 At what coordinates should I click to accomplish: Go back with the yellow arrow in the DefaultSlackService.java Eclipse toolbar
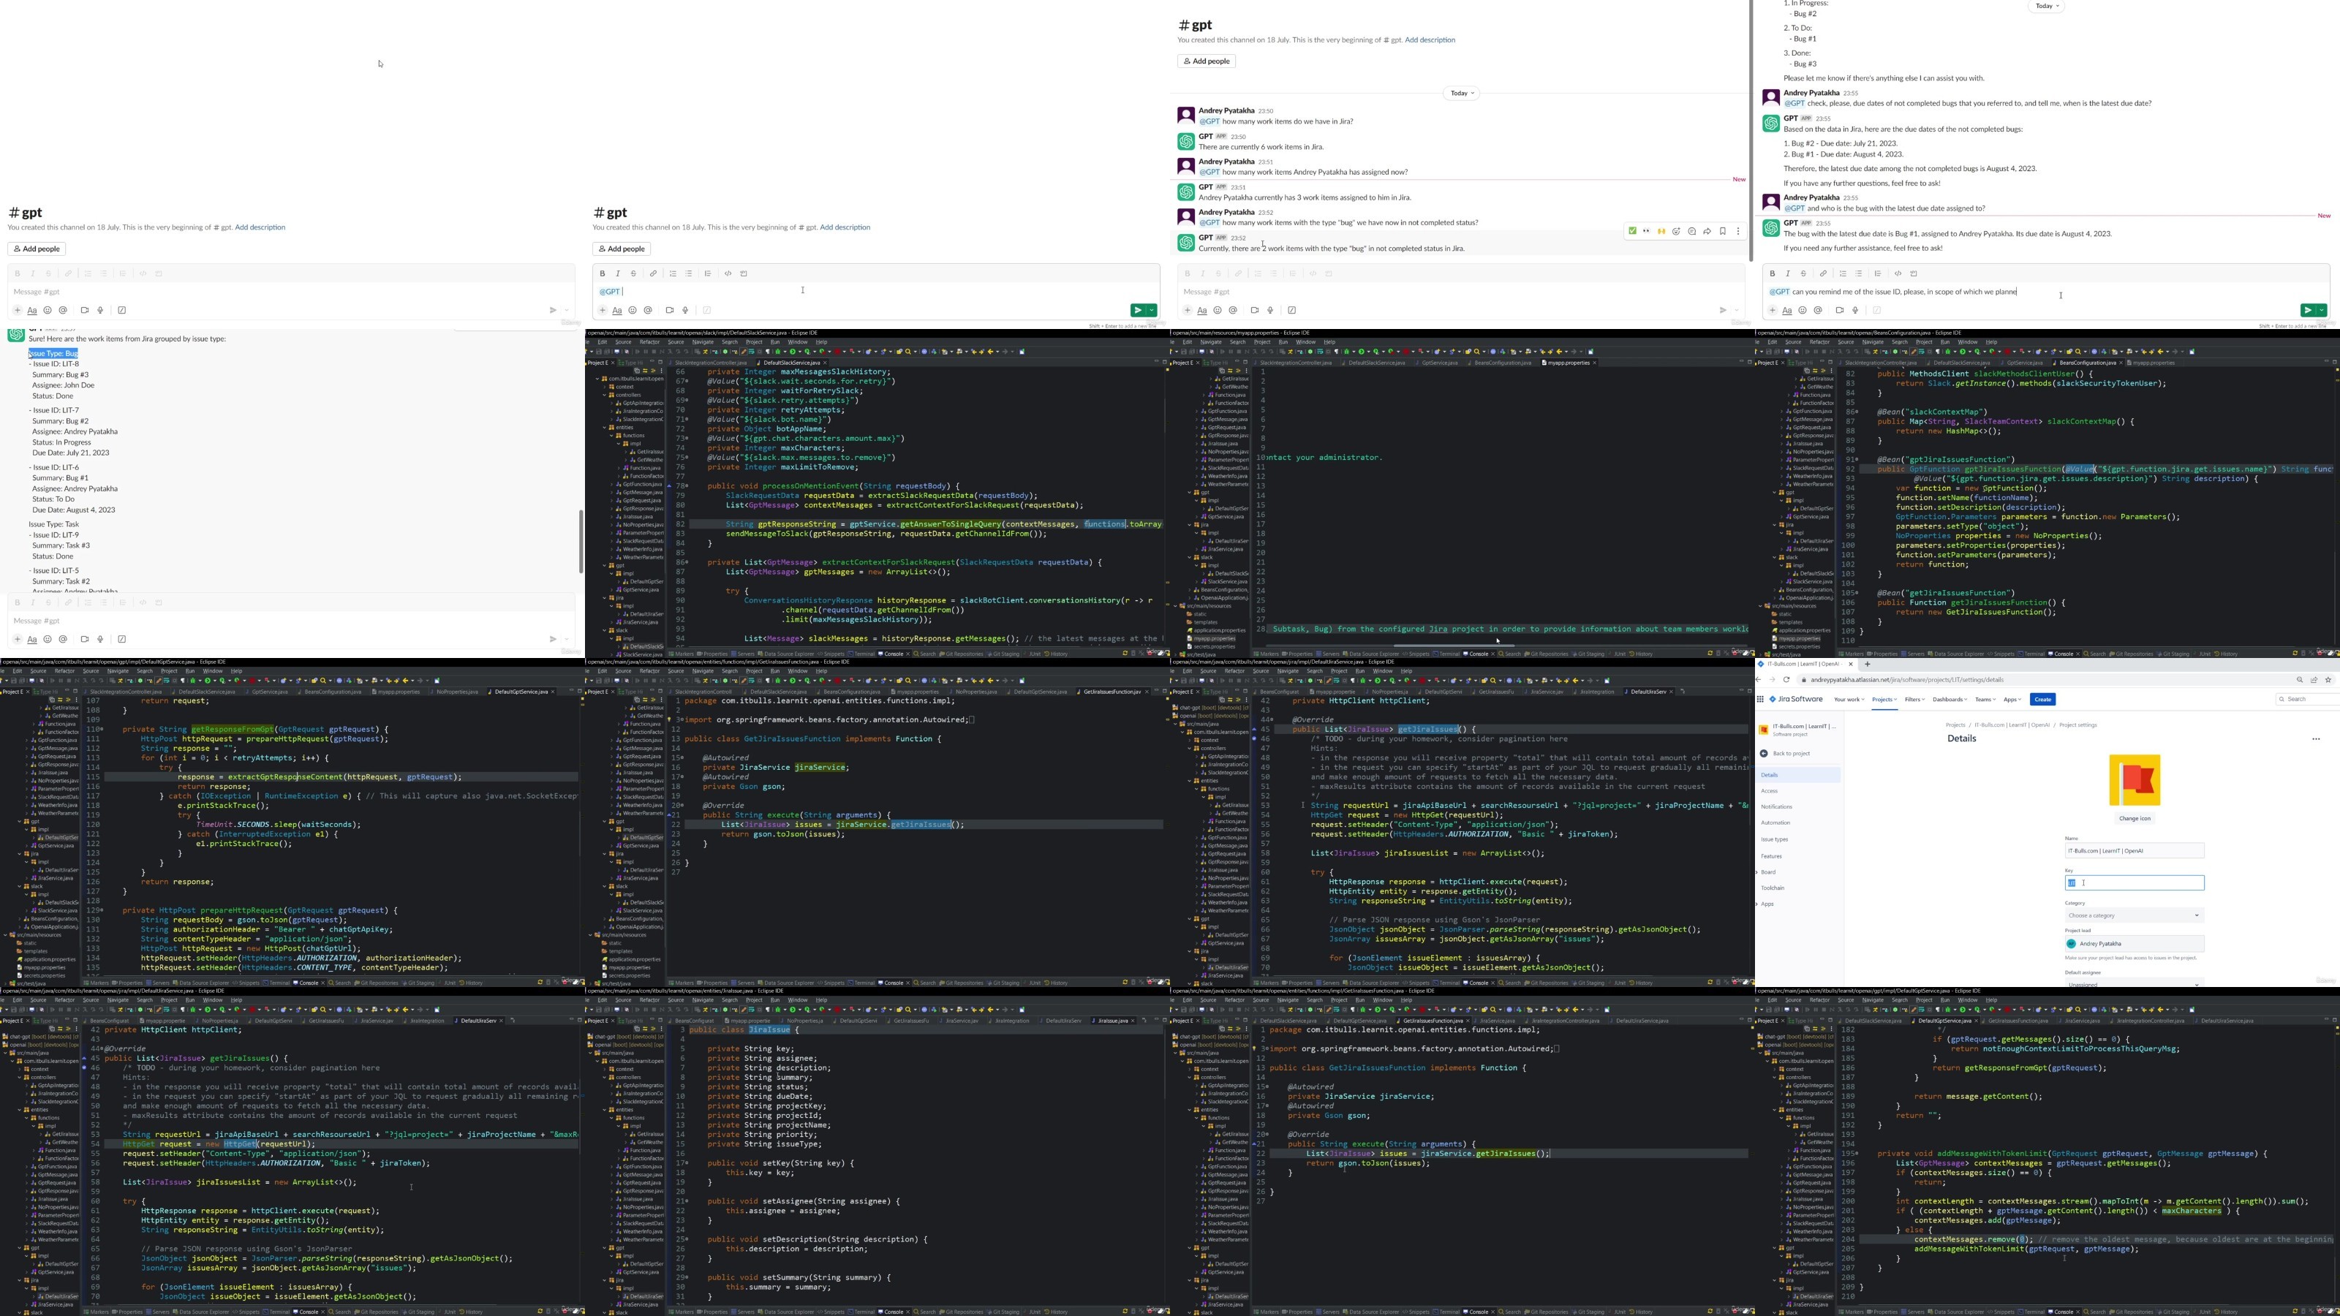point(991,352)
